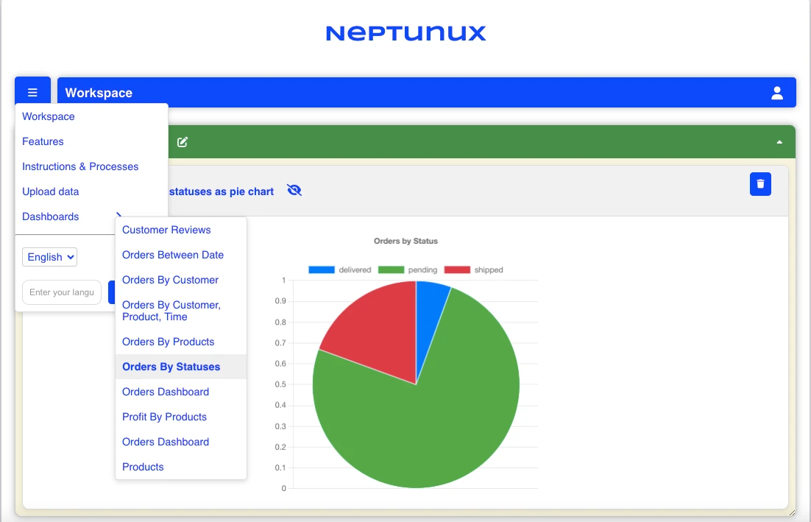Toggle chart visibility with eye-slash icon
Image resolution: width=811 pixels, height=522 pixels.
pyautogui.click(x=294, y=191)
